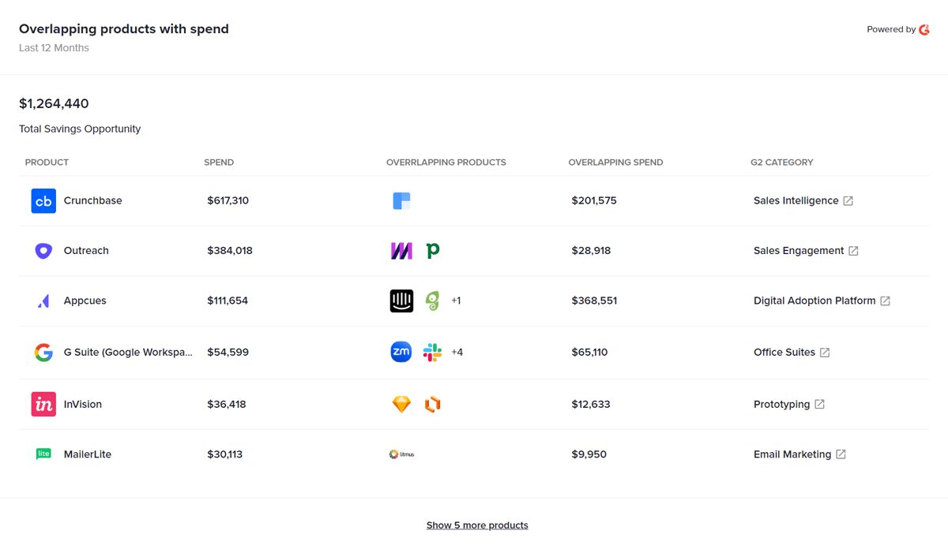Viewport: 948px width, 553px height.
Task: Click the OVERRLAPPING PRODUCTS column header
Action: pyautogui.click(x=446, y=163)
